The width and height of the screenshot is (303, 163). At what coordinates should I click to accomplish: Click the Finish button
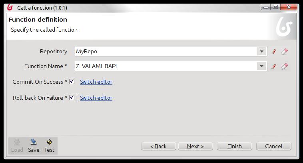235,146
